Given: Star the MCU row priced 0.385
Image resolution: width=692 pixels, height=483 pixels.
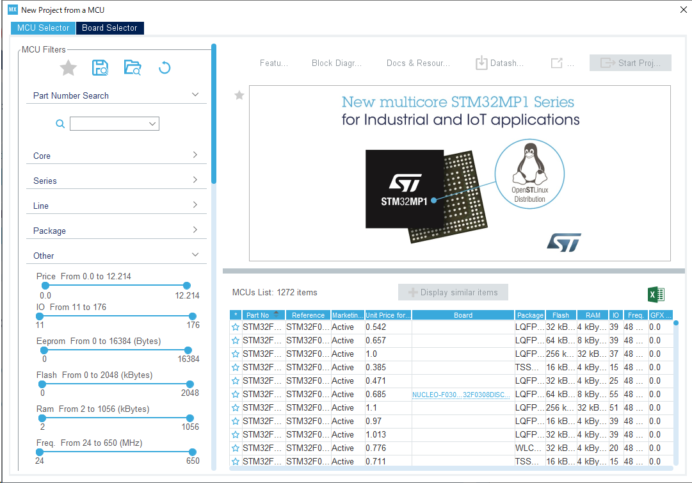Looking at the screenshot, I should (236, 367).
